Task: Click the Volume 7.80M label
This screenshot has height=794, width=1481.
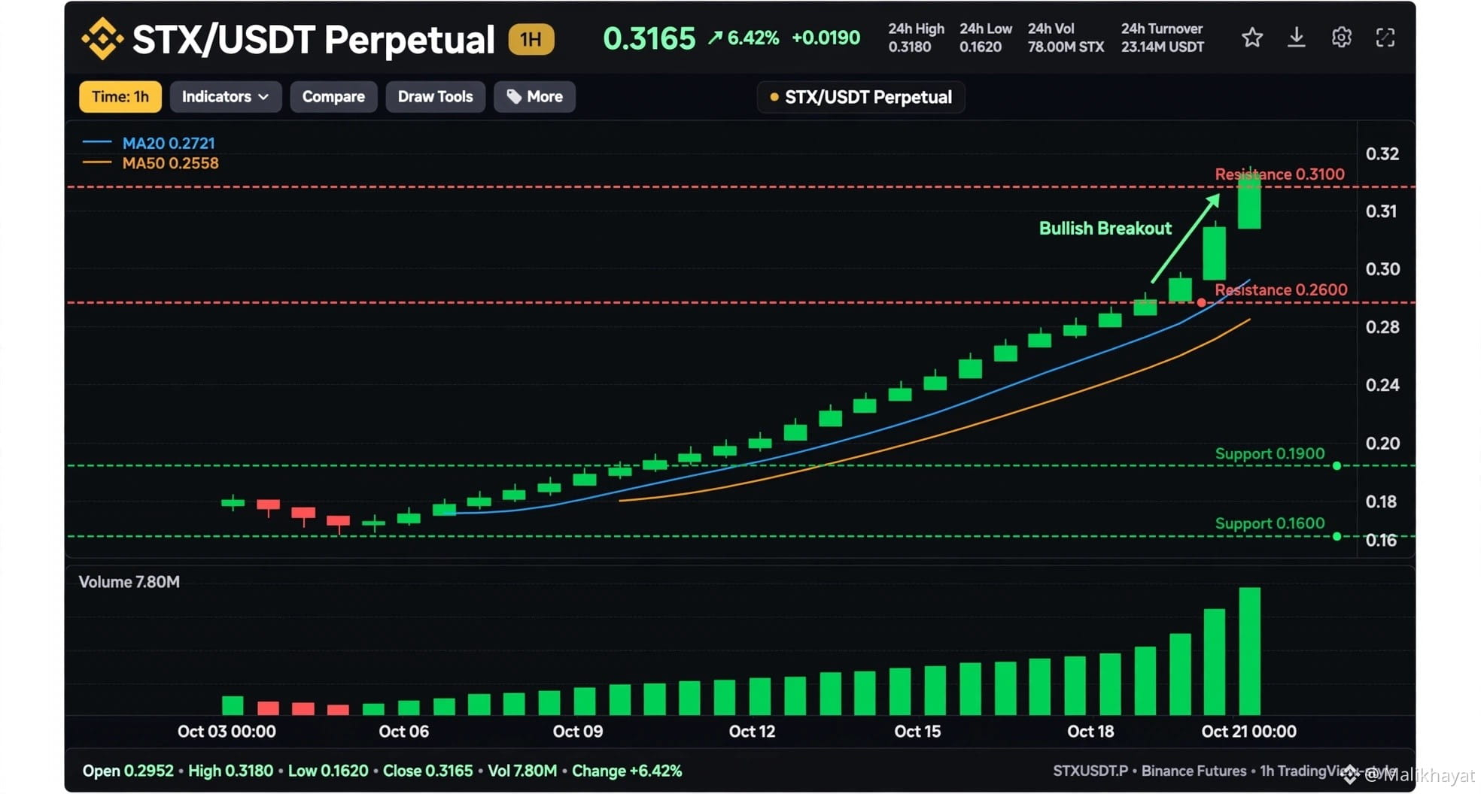Action: 129,582
